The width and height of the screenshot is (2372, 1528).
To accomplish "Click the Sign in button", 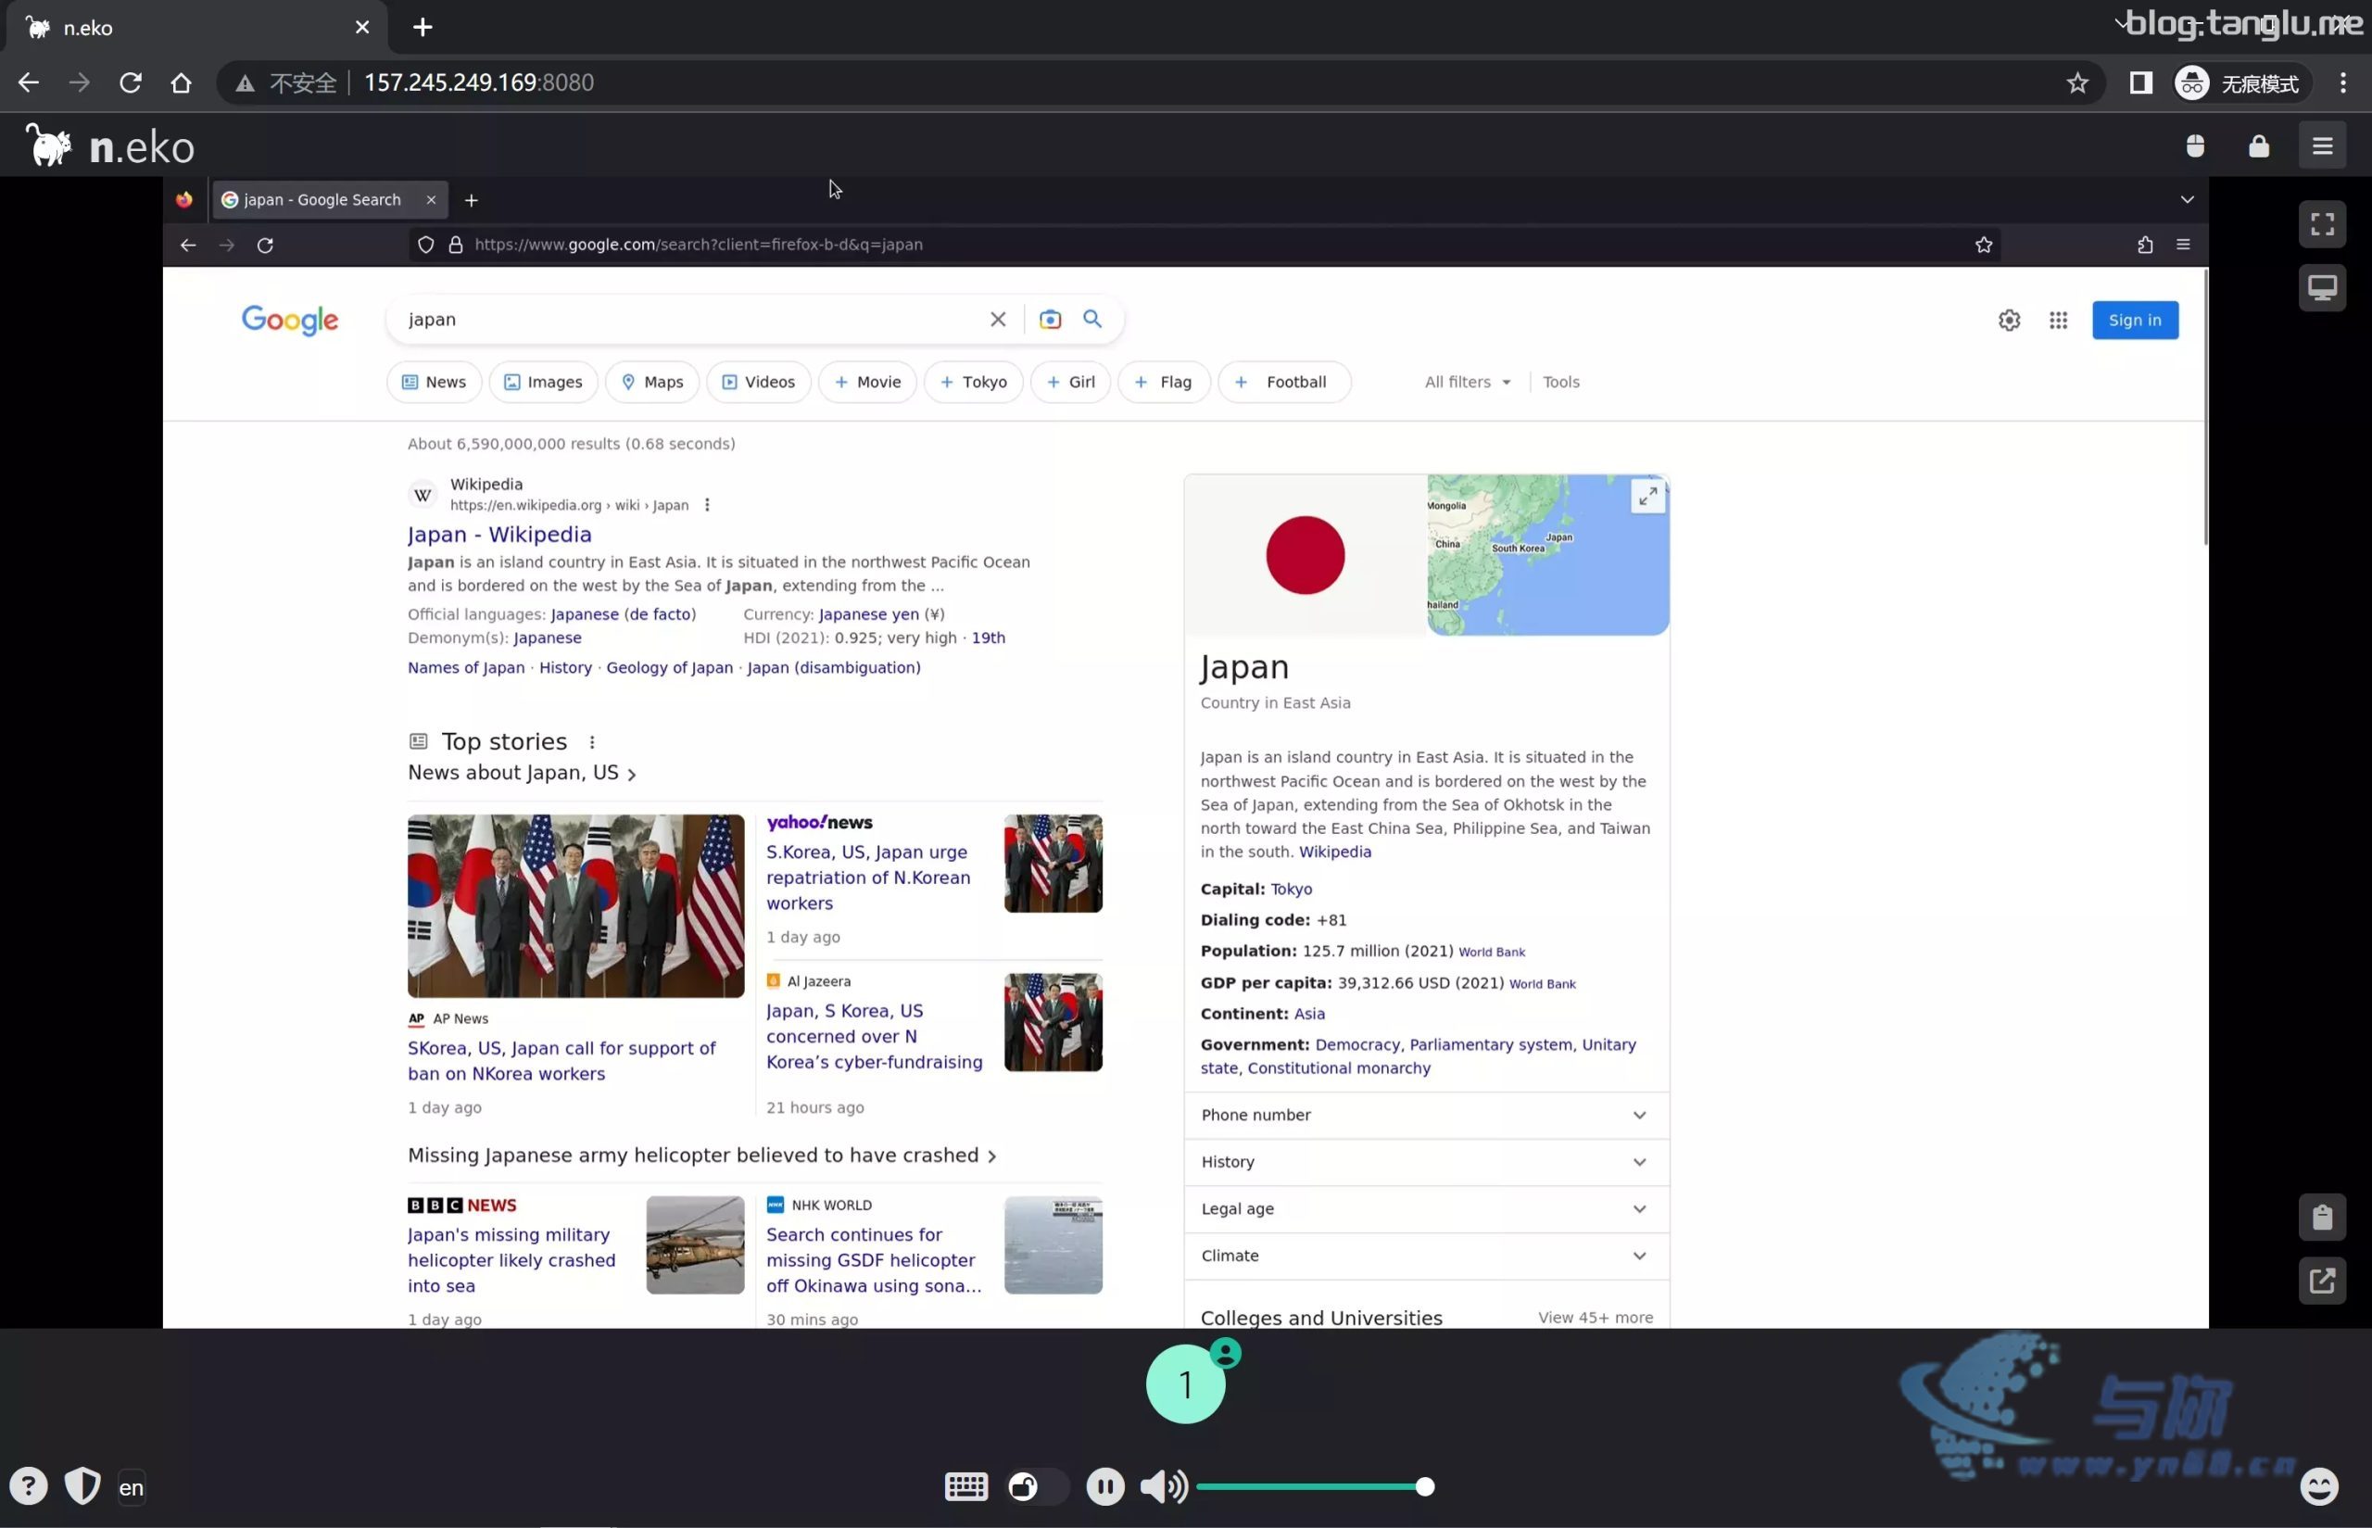I will [2135, 321].
